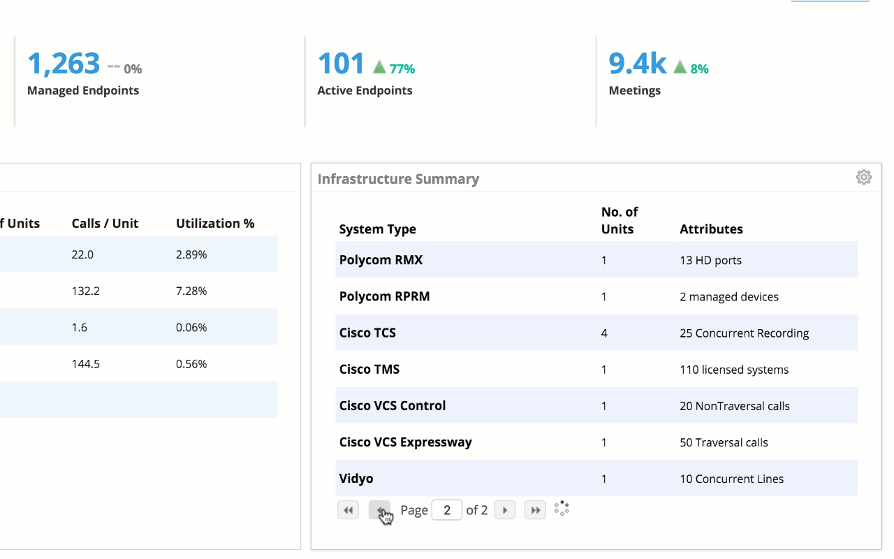
Task: Click the 50 Traversal calls attribute
Action: coord(724,442)
